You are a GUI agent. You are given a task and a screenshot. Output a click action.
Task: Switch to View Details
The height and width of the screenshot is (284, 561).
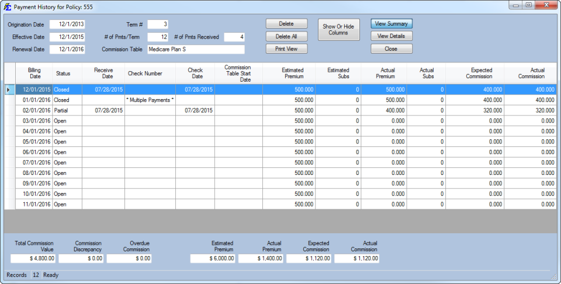tap(392, 36)
